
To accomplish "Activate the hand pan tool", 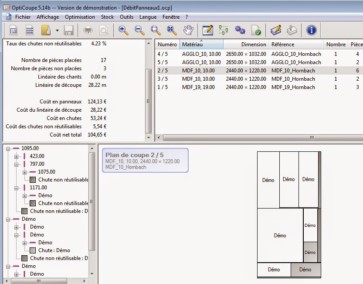I will (188, 30).
